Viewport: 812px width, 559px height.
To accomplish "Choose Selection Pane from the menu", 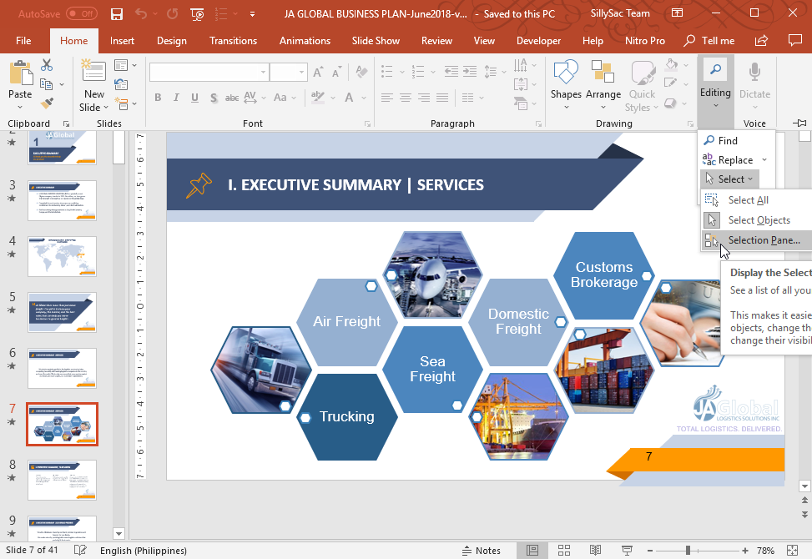I will 763,240.
